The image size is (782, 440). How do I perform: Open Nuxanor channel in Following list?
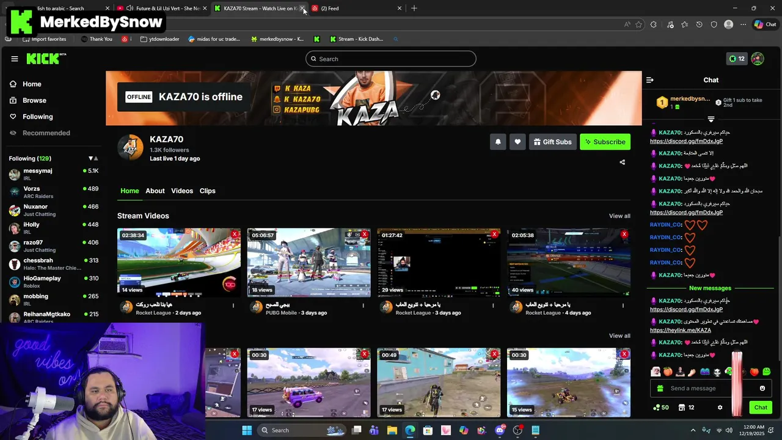point(54,210)
